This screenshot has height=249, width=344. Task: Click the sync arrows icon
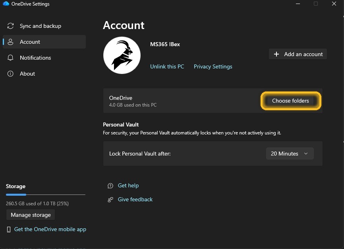(x=10, y=26)
